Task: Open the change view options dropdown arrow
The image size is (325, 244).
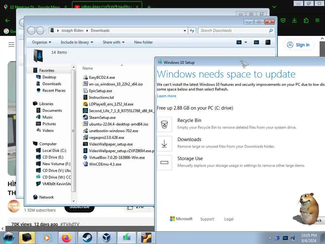Action: pyautogui.click(x=246, y=42)
